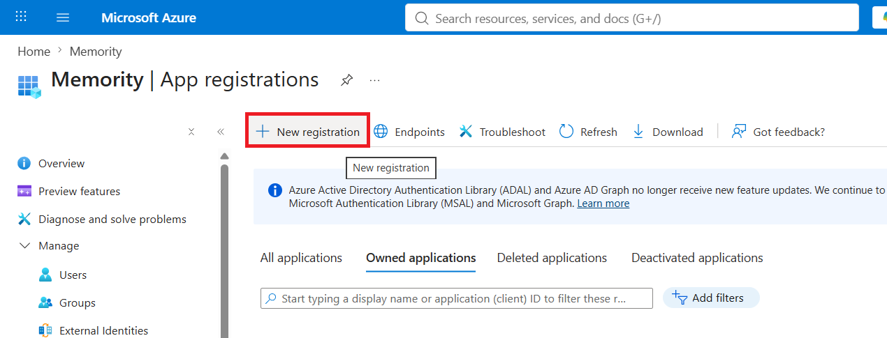
Task: Click the feedback person icon
Action: click(x=739, y=131)
